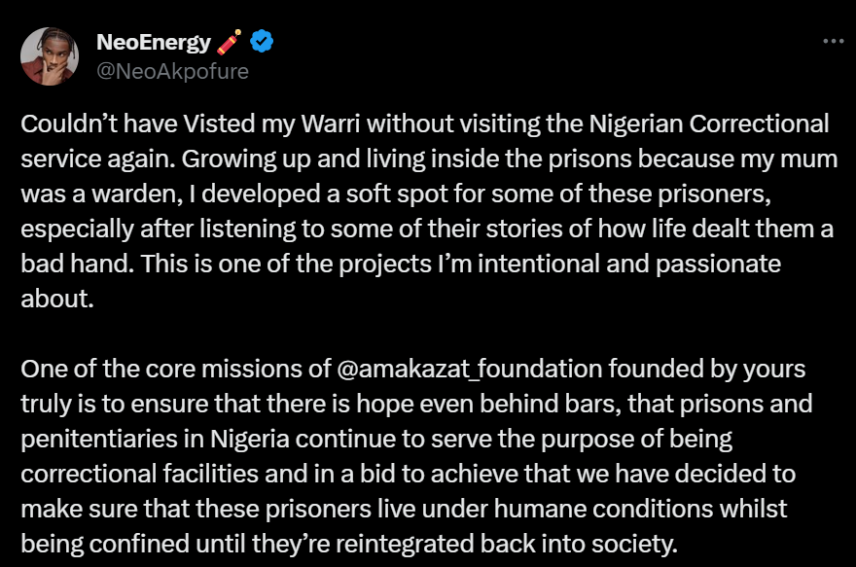The width and height of the screenshot is (856, 567).
Task: Open NeoEnergy's profile picture
Action: pyautogui.click(x=50, y=55)
